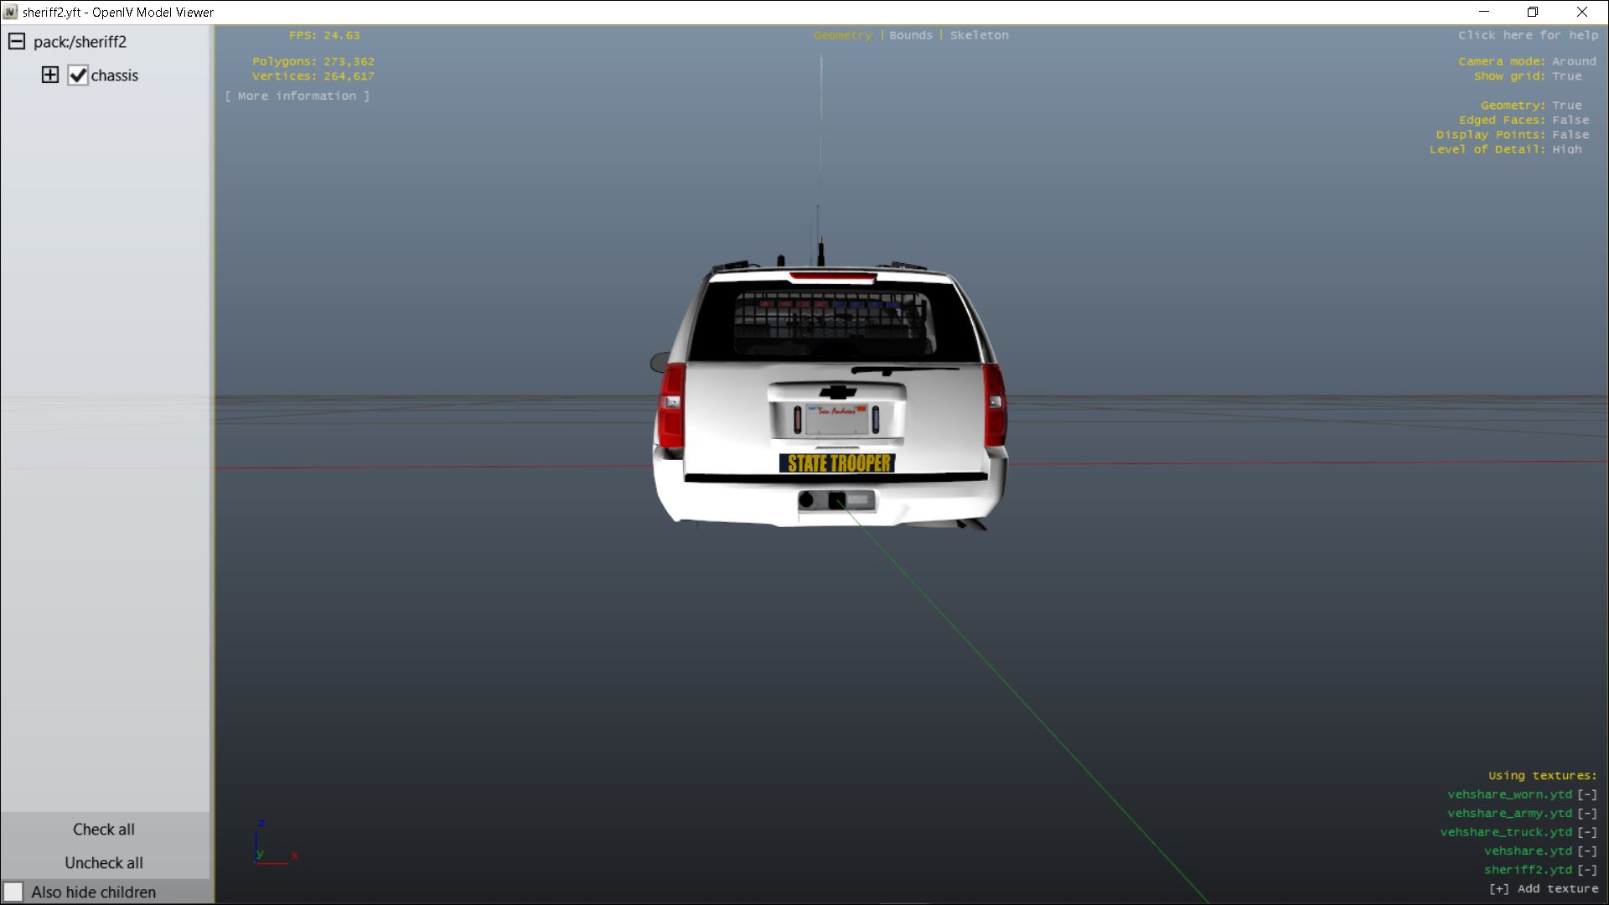
Task: Click the Add texture plus icon
Action: coord(1499,889)
